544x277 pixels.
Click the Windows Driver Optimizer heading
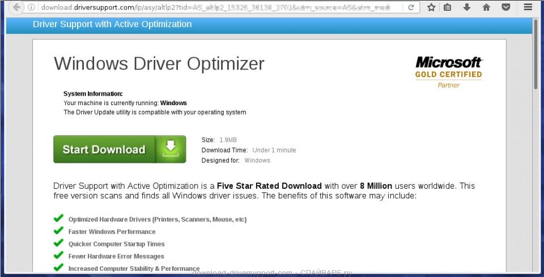pyautogui.click(x=159, y=63)
